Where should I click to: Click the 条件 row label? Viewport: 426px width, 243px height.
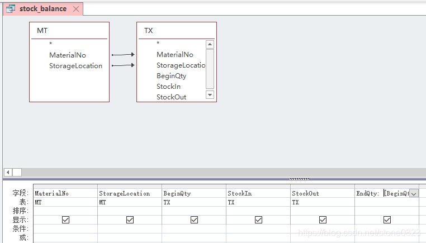coord(20,228)
